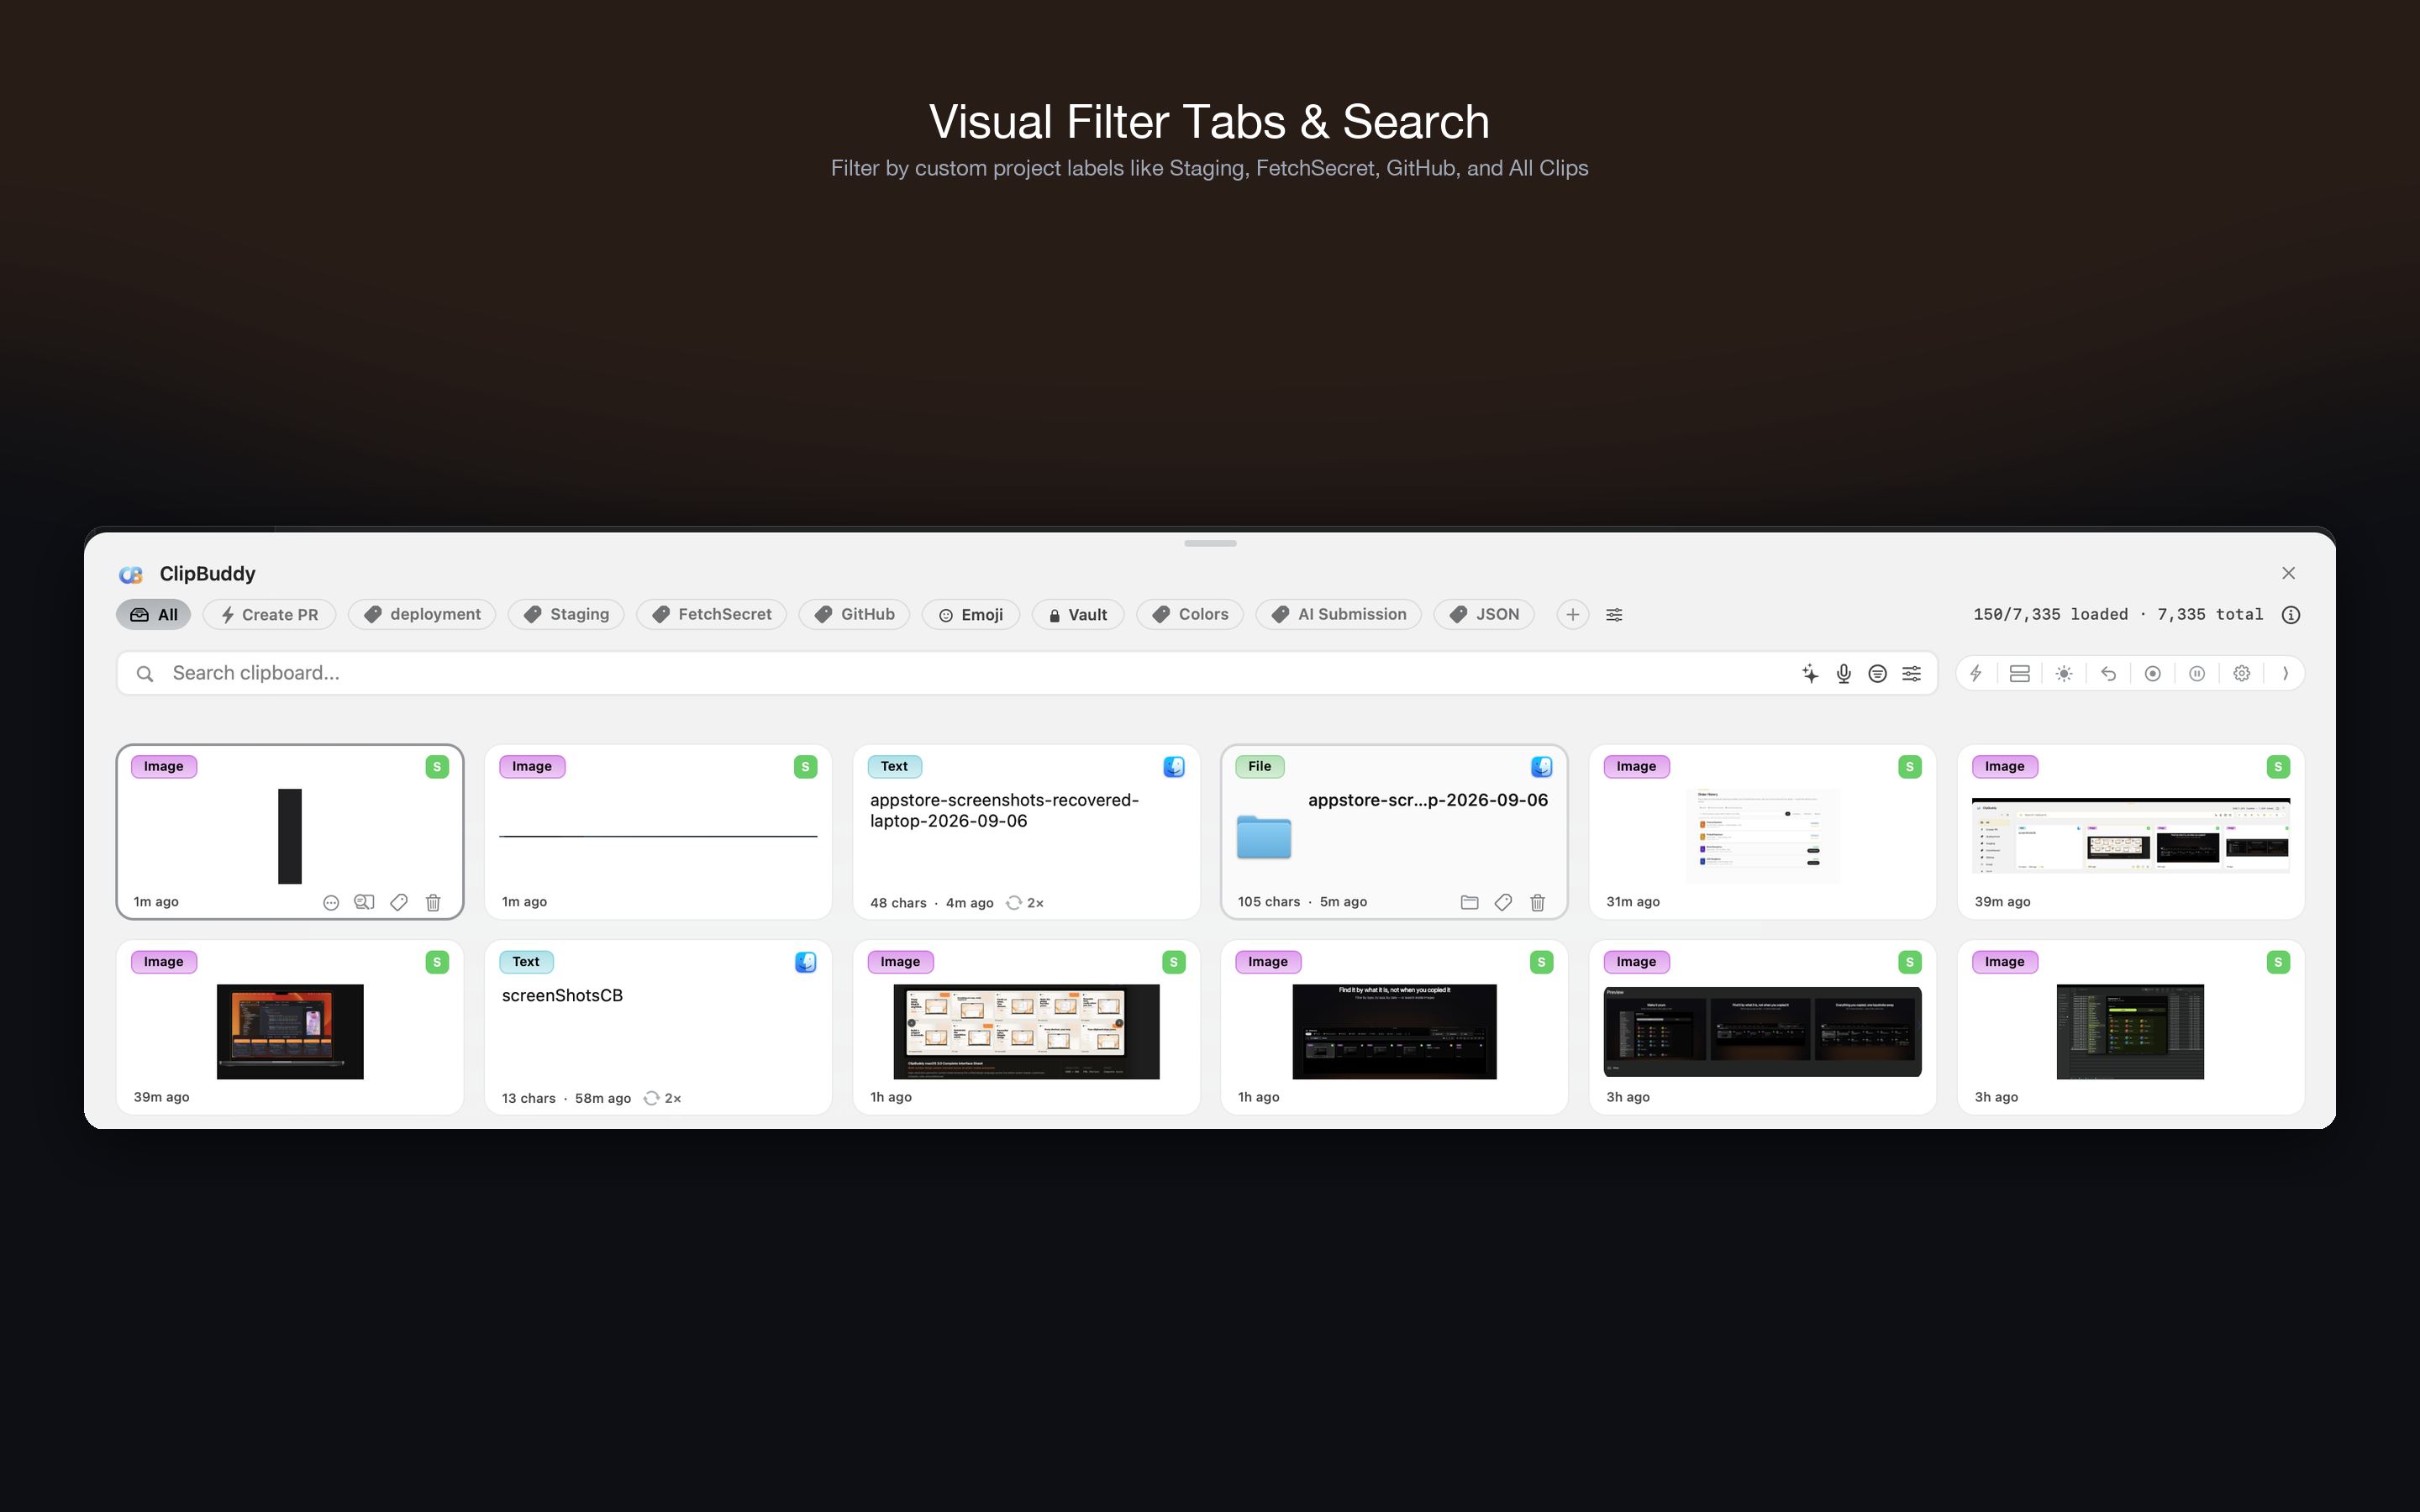Select the JSON filter tab
Screen dimensions: 2420x1512
[x=1484, y=615]
